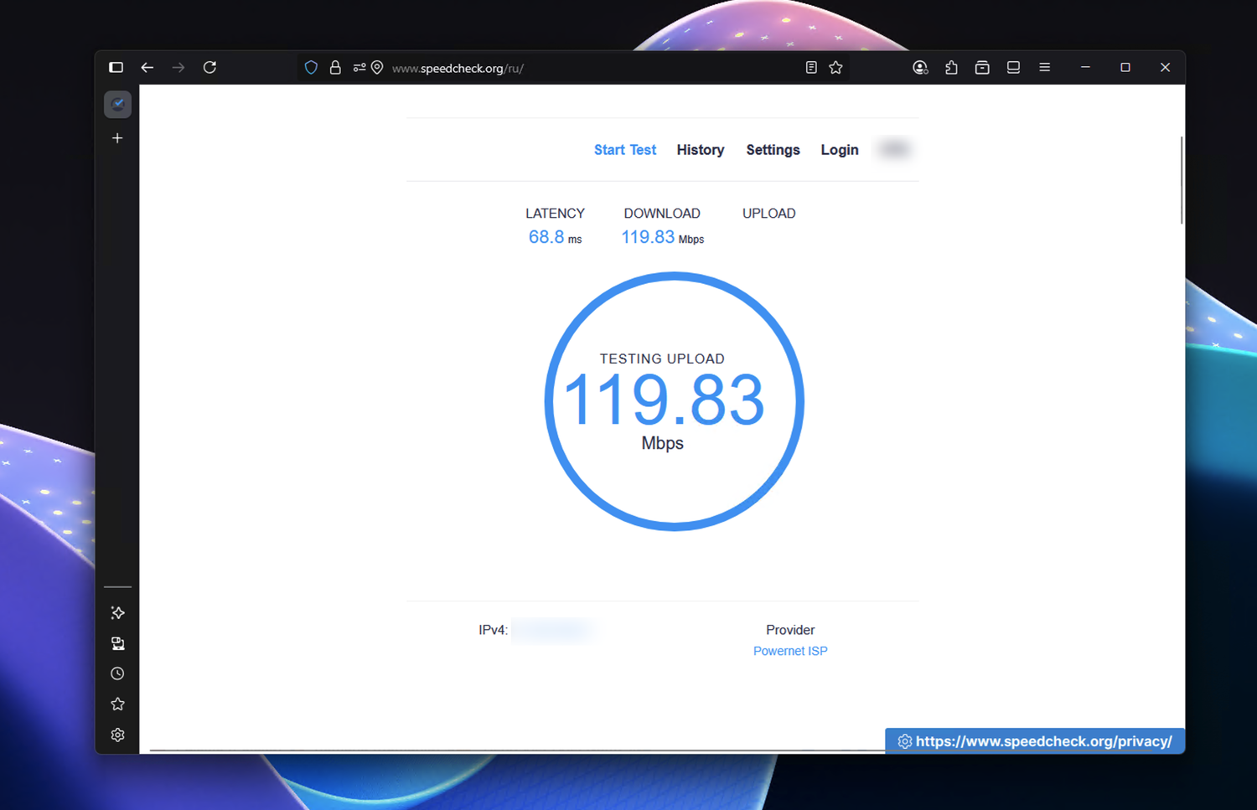Go forward with the forward arrow

click(x=178, y=68)
